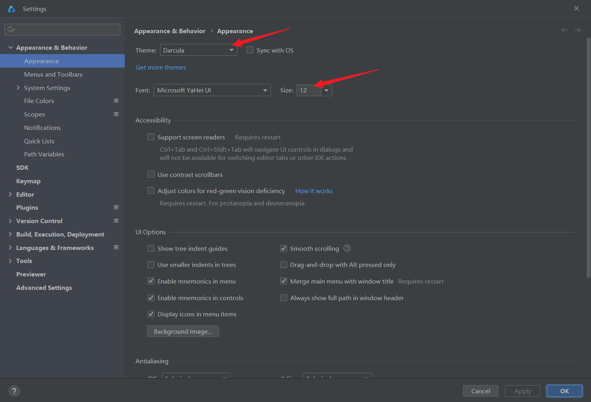Click Appearance & Behavior breadcrumb
The image size is (591, 402).
(x=170, y=31)
